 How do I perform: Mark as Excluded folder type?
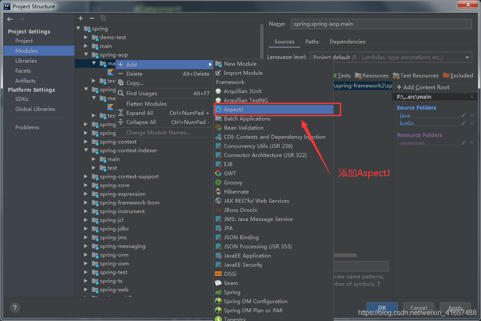click(458, 76)
